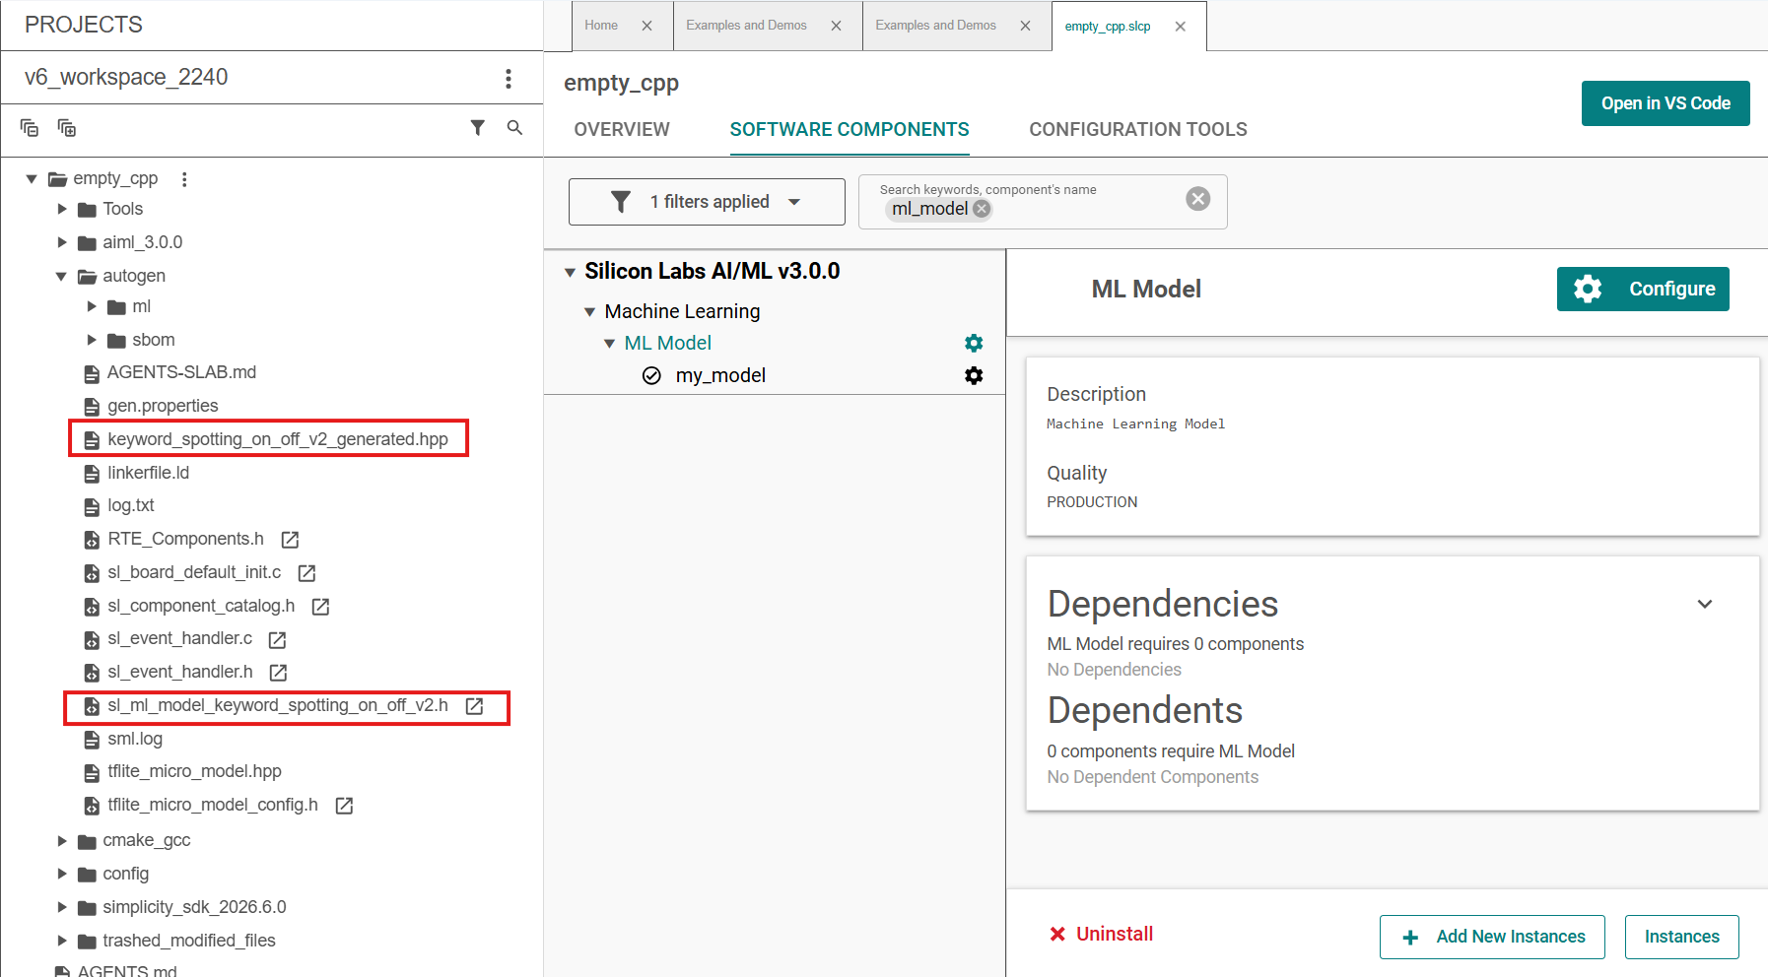
Task: Switch to second Examples and Demos tab
Action: 935,26
